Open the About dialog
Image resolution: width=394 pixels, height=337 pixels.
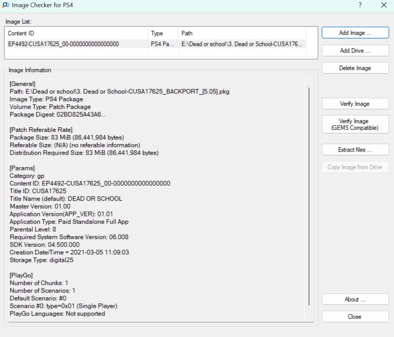pos(355,300)
